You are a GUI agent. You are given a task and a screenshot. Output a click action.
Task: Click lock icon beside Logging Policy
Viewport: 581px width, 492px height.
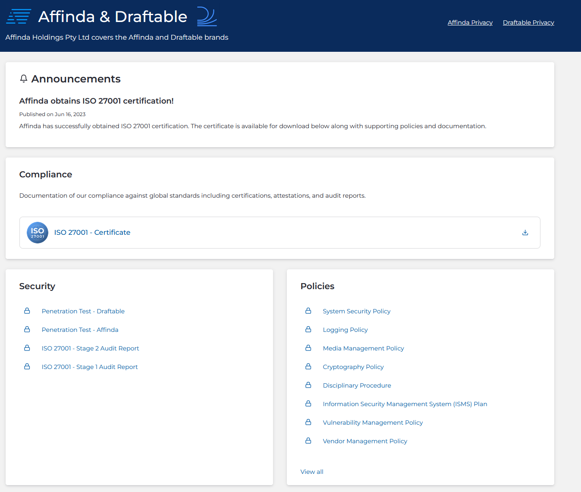point(308,329)
